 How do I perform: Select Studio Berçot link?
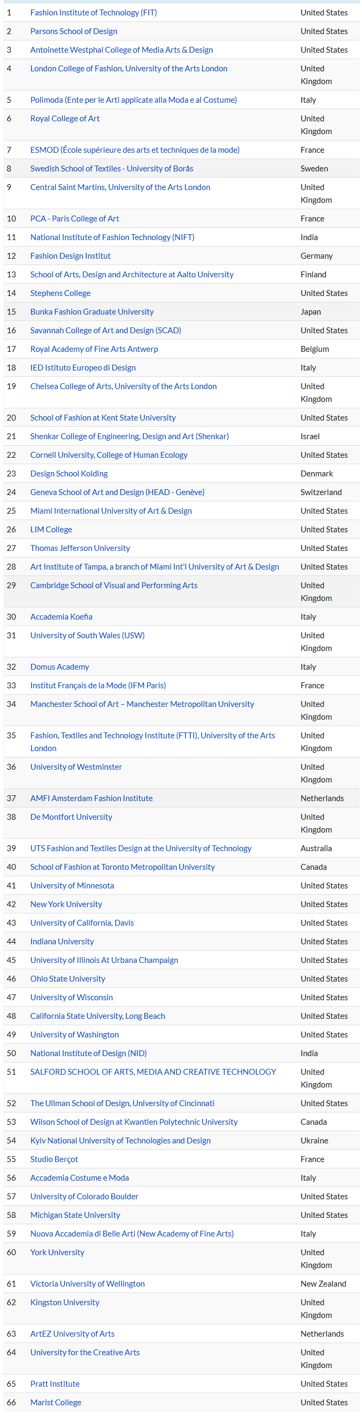[54, 1159]
